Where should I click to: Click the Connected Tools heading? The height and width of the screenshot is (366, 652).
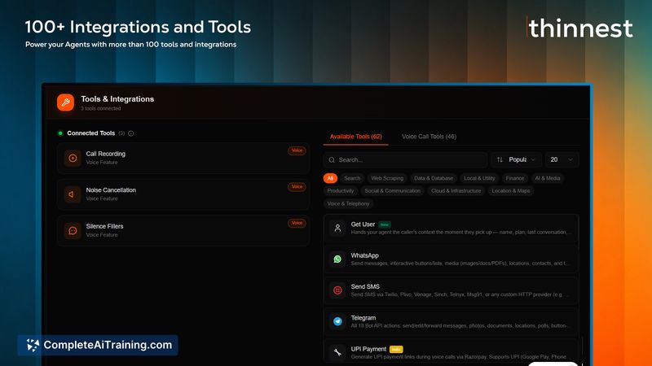click(x=91, y=133)
